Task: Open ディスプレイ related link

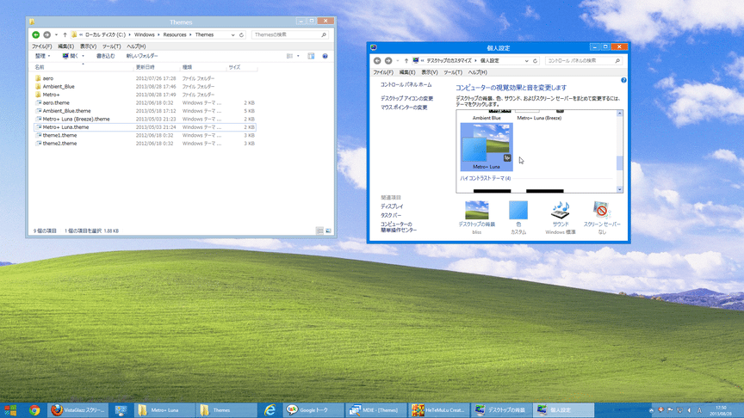Action: (x=392, y=206)
